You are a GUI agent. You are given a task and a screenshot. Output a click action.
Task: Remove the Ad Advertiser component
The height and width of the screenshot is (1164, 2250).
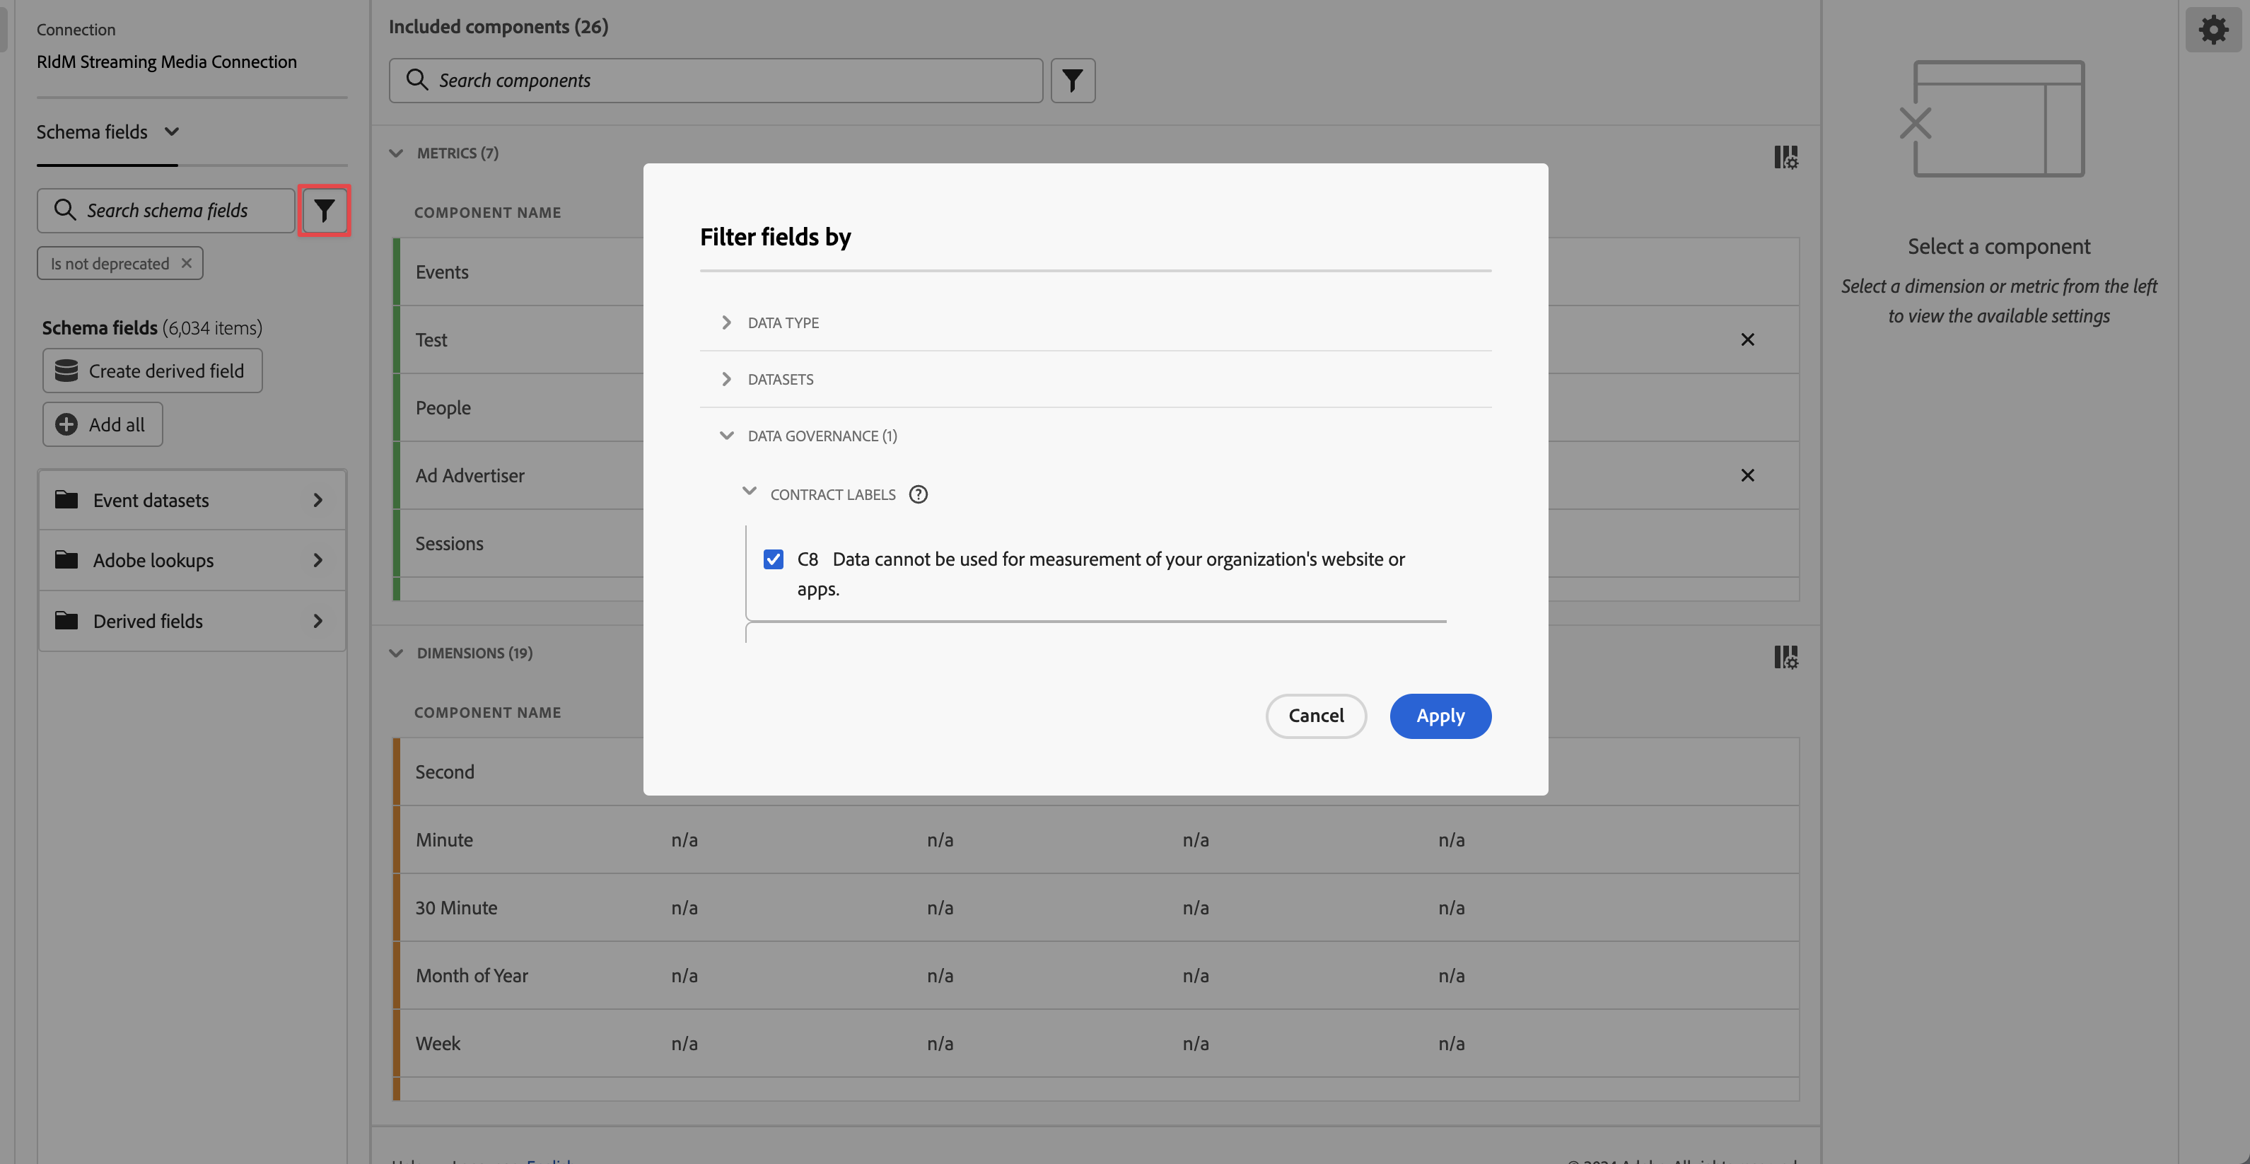[1747, 475]
